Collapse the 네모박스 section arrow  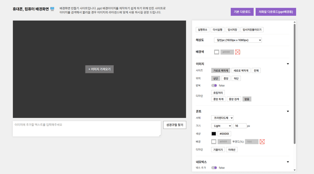288,162
